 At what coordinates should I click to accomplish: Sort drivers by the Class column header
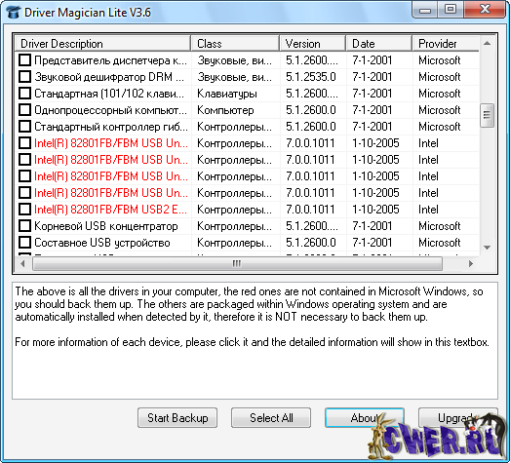(x=235, y=44)
